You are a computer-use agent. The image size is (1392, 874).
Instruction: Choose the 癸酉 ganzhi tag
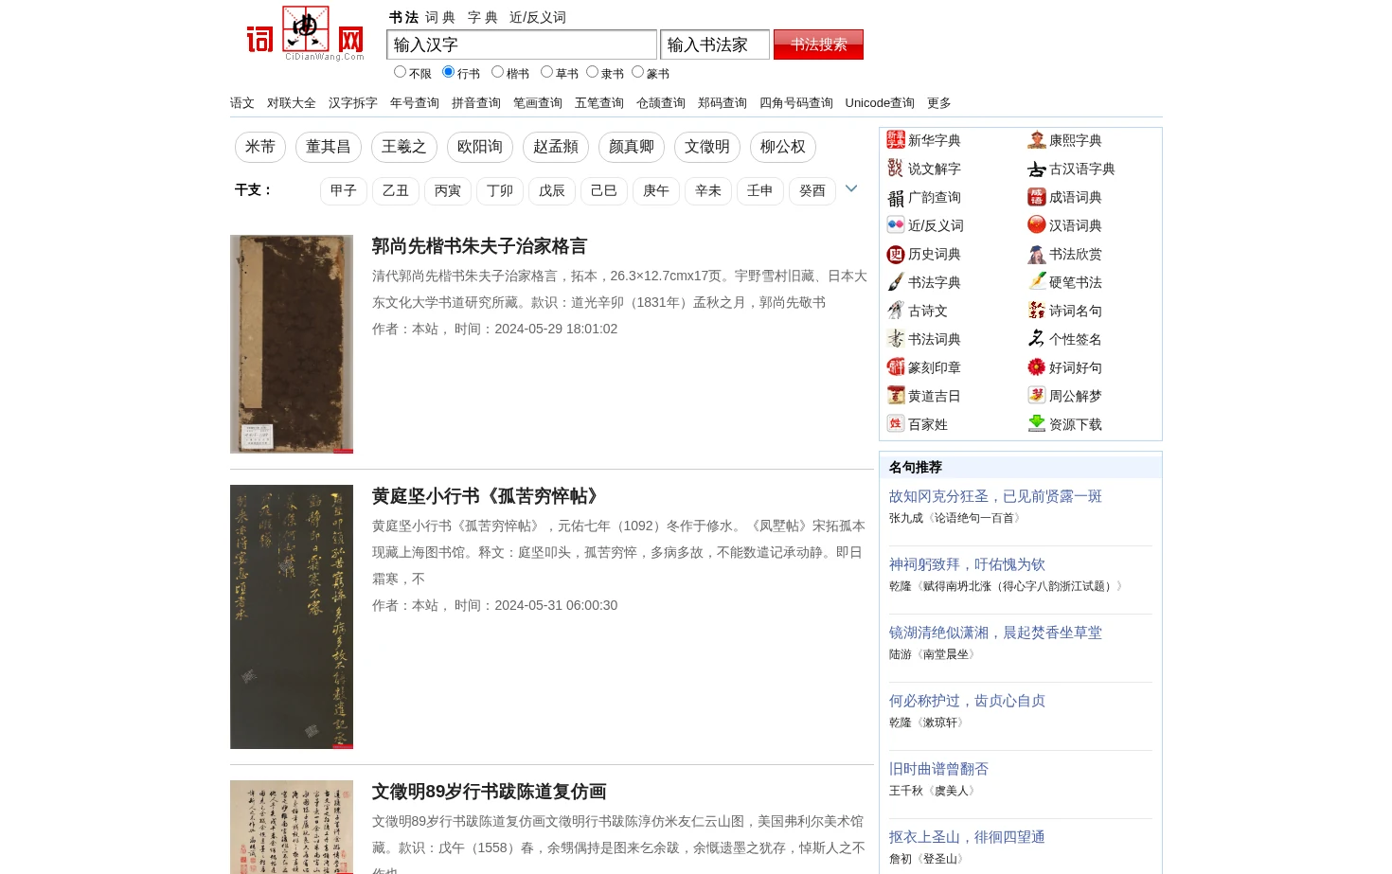tap(812, 191)
